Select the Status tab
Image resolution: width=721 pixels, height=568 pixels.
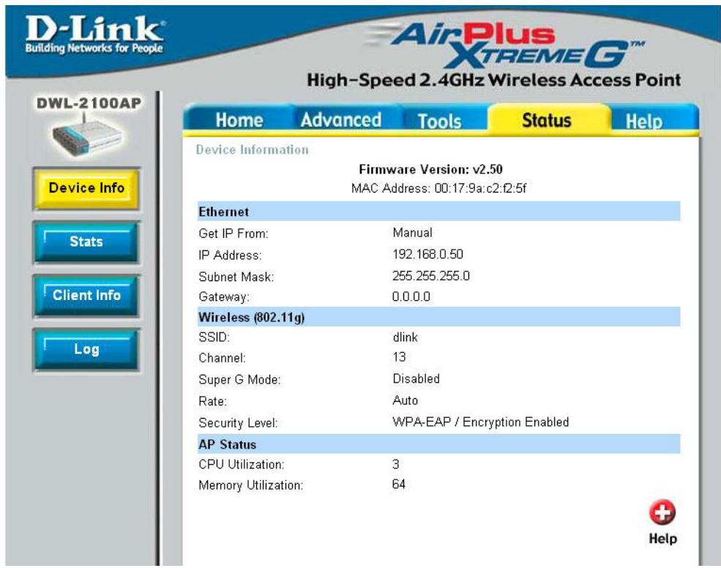(x=547, y=120)
